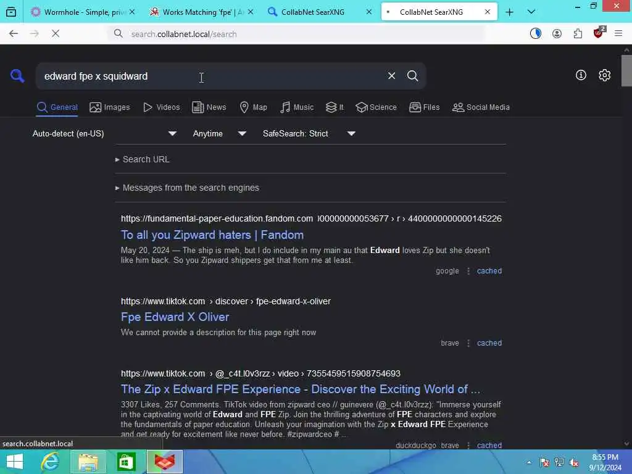Open the extensions puzzle icon
The height and width of the screenshot is (474, 632).
pyautogui.click(x=578, y=34)
